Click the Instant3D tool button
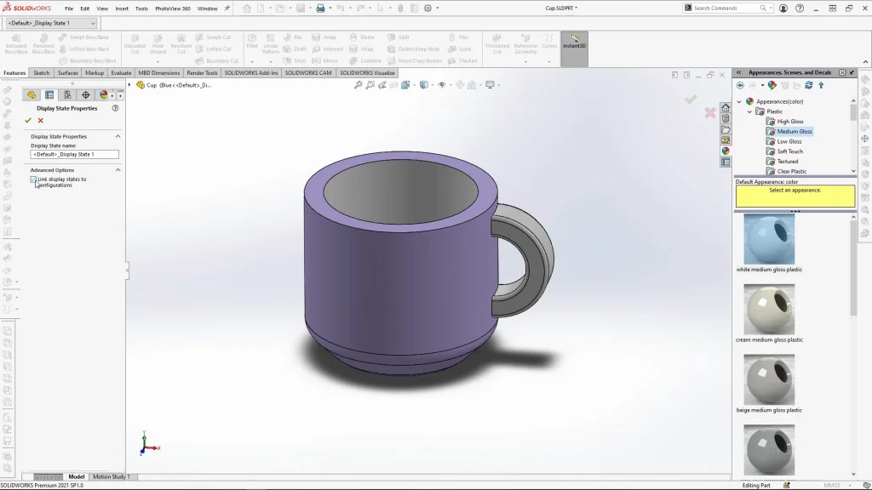Viewport: 872px width, 490px height. (x=574, y=43)
